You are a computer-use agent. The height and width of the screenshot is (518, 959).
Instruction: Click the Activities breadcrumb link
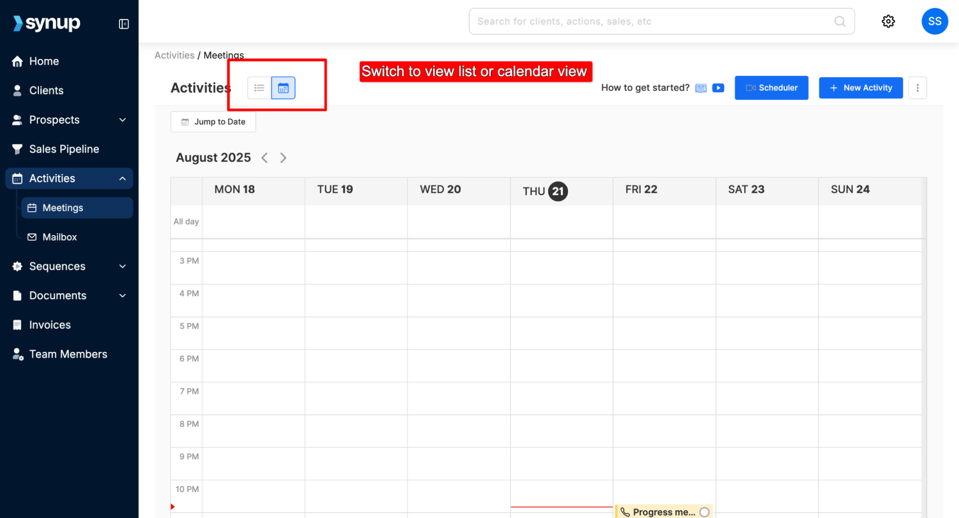174,55
